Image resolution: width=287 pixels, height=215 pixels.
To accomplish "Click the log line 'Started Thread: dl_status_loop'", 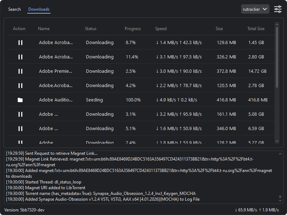I will click(x=44, y=182).
